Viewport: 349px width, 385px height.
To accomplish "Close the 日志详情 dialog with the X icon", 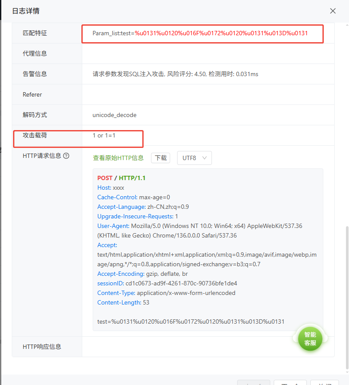I will pyautogui.click(x=333, y=11).
